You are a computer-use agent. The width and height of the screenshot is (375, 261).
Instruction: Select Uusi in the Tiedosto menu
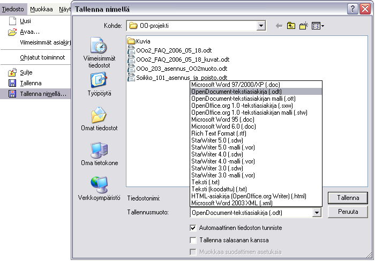click(35, 21)
